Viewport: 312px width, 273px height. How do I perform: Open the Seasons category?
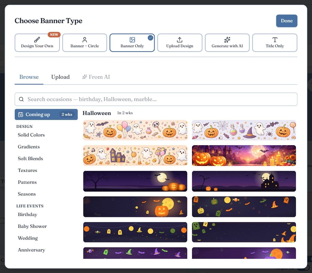[27, 194]
